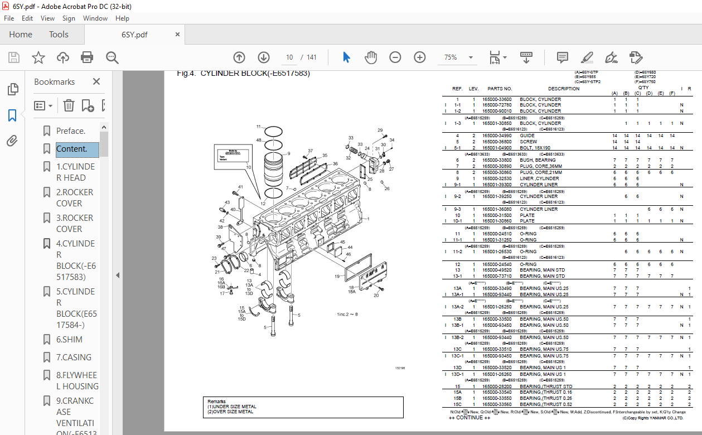Go to the next page with the down arrow

pos(264,57)
